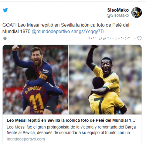Like the tweet with heart icon
The width and height of the screenshot is (146, 144).
click(x=139, y=38)
